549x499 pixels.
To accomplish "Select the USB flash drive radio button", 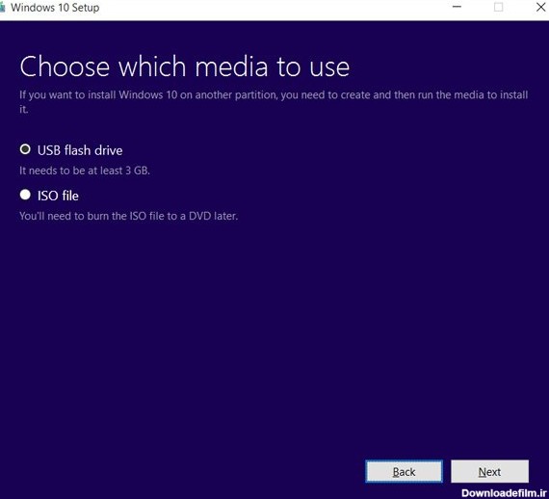I will [x=25, y=149].
